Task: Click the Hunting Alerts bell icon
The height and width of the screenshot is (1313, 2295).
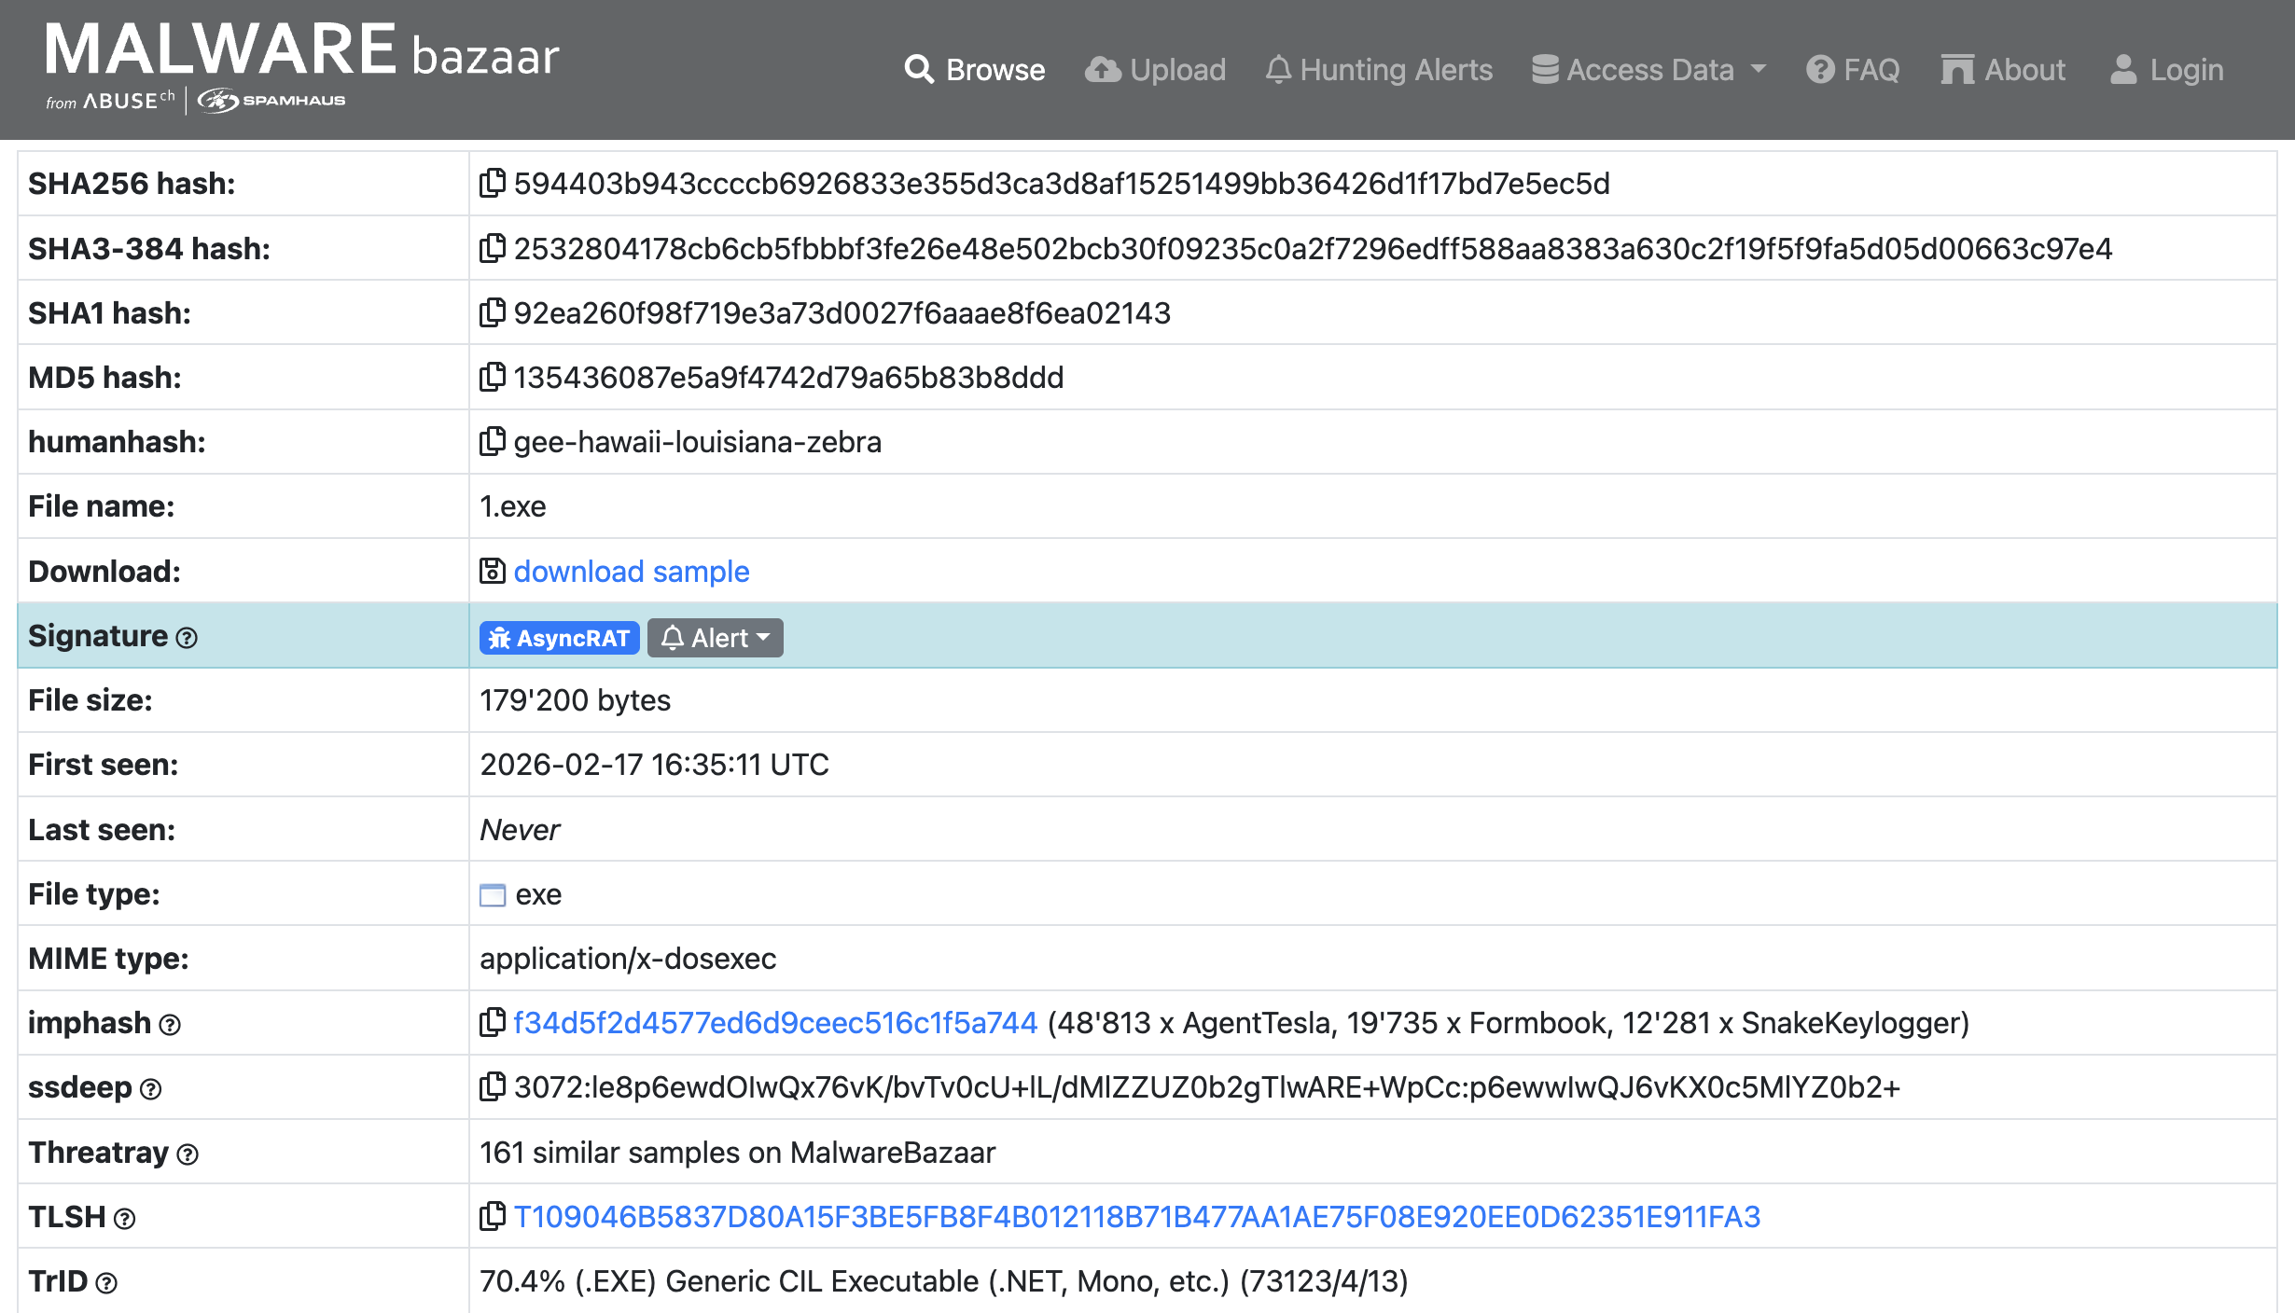Action: pyautogui.click(x=1278, y=69)
